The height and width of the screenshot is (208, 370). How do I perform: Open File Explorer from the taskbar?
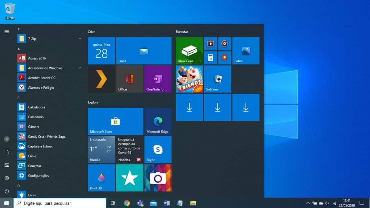(193, 203)
